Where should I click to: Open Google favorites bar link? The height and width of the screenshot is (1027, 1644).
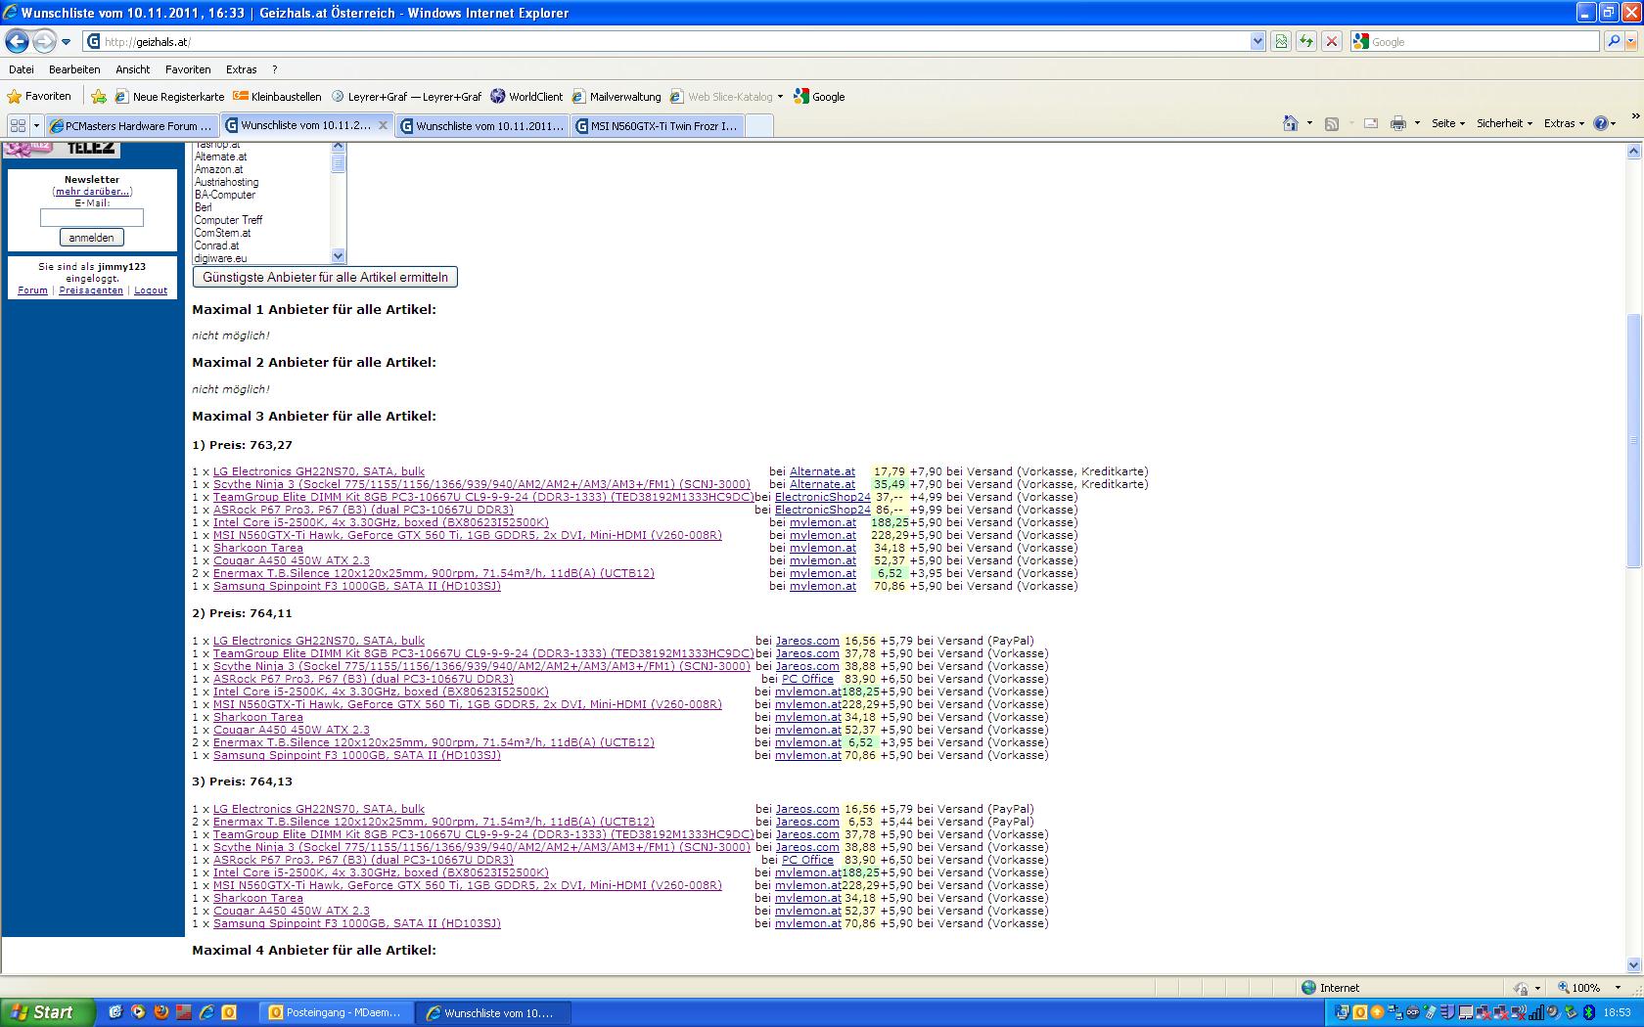tap(819, 97)
